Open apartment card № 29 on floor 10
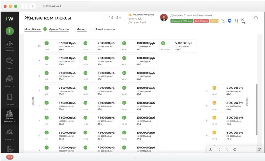 click(100, 46)
